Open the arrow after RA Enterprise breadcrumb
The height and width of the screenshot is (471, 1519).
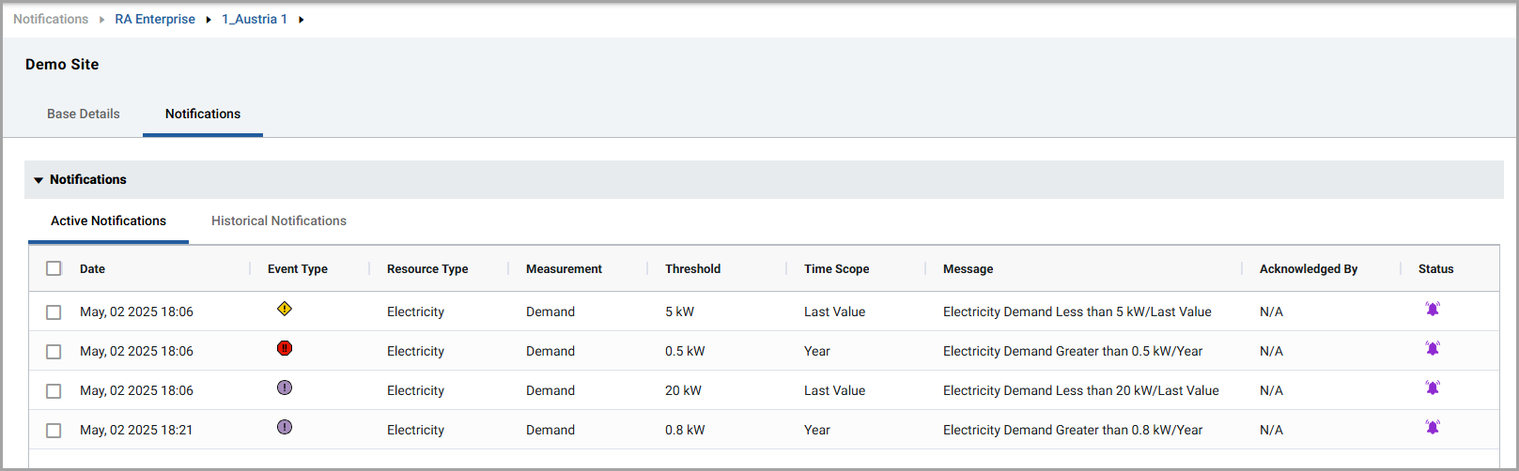click(209, 20)
